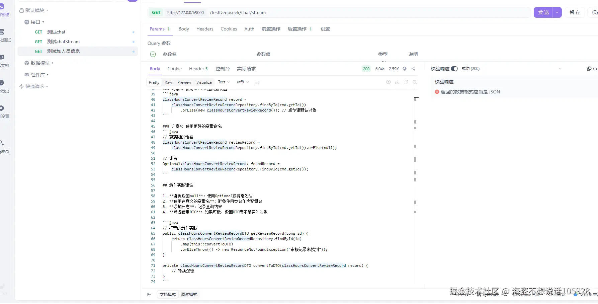Click the 组件库 layers icon

click(x=27, y=75)
